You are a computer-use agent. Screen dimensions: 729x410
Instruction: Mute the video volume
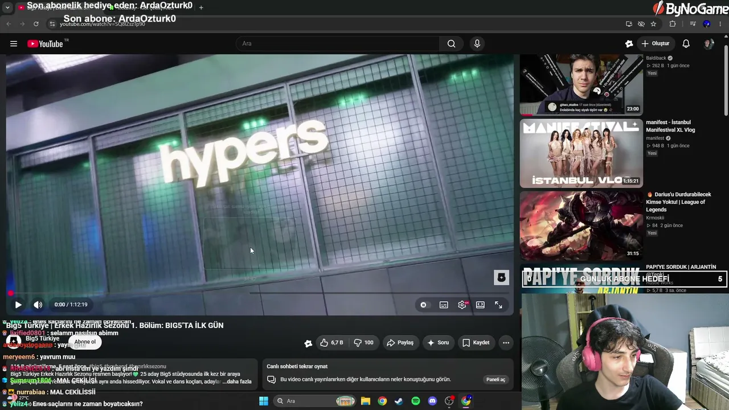[38, 305]
